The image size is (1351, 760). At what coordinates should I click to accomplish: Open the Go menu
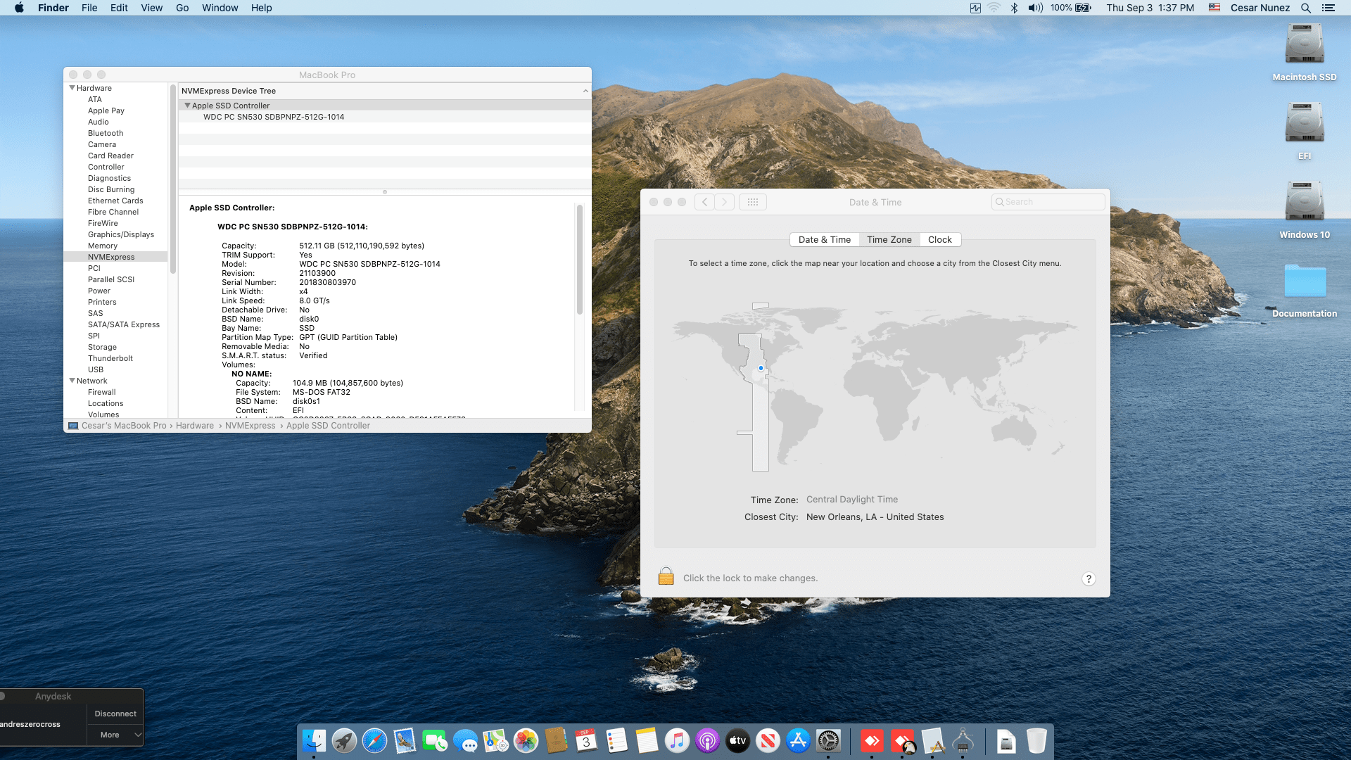(182, 8)
